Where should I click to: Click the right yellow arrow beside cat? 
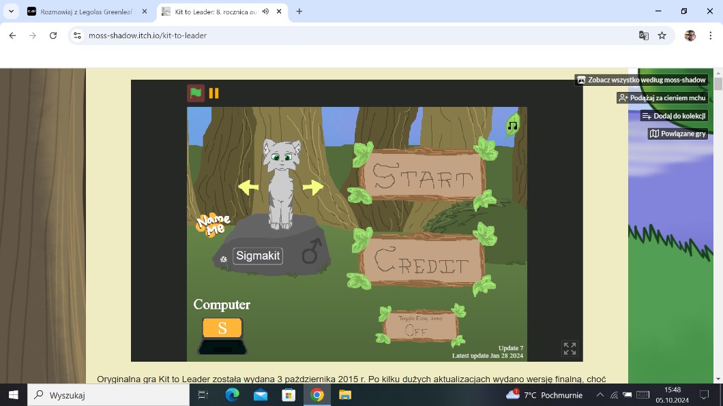(x=312, y=187)
